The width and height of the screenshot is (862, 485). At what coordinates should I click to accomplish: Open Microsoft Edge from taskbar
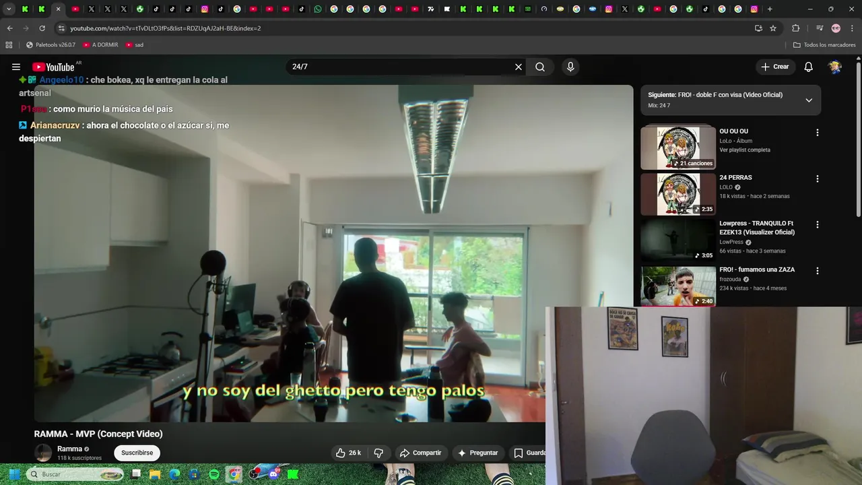tap(175, 474)
